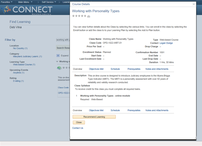
Task: Open the Contact Us link
Action: pos(78,128)
